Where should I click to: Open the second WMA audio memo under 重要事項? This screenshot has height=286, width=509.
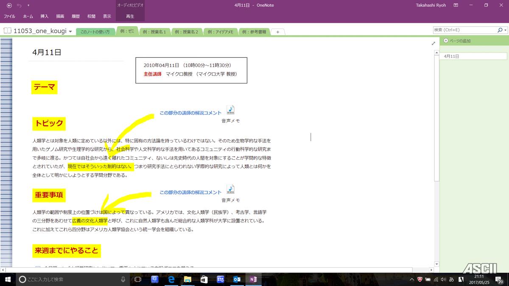coord(230,189)
